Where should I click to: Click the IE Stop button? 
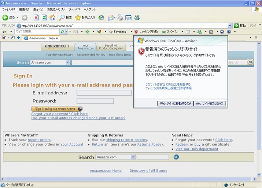pos(36,18)
